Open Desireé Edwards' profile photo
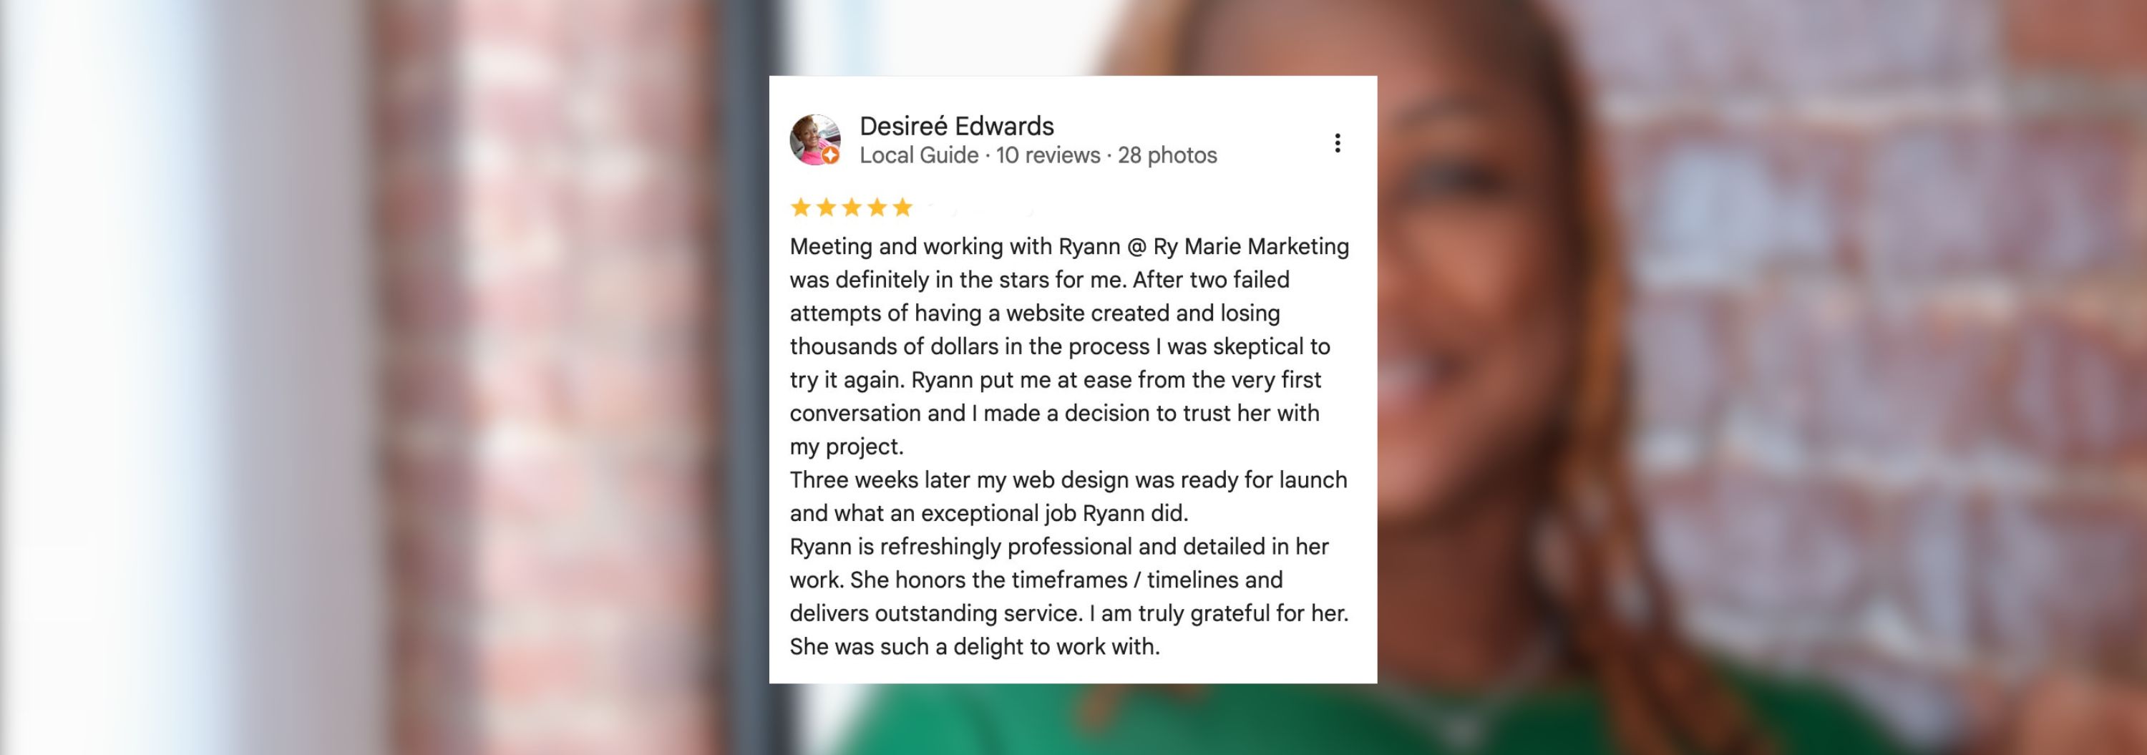Viewport: 2147px width, 755px height. pos(812,138)
